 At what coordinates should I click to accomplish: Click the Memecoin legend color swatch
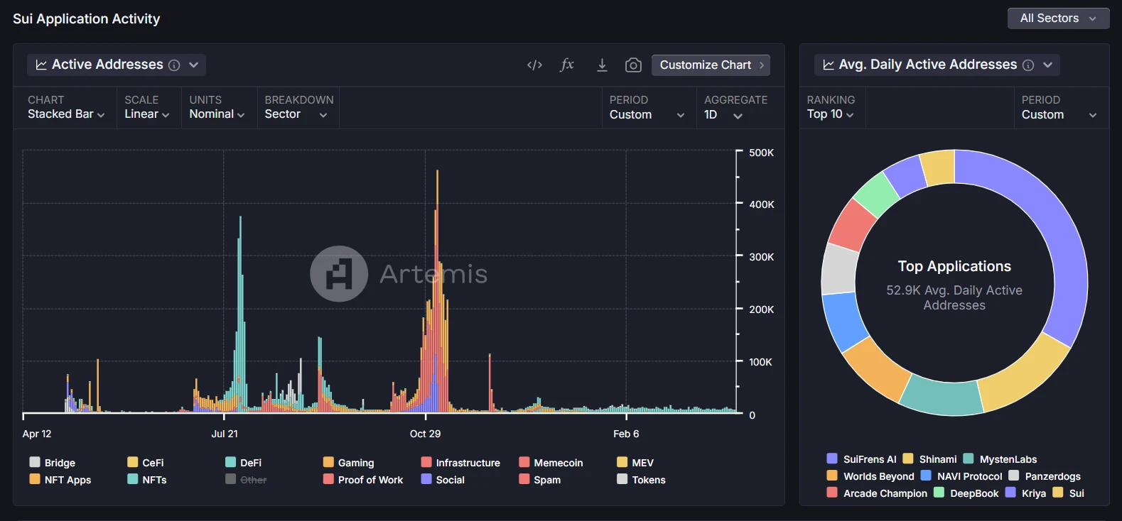[524, 463]
